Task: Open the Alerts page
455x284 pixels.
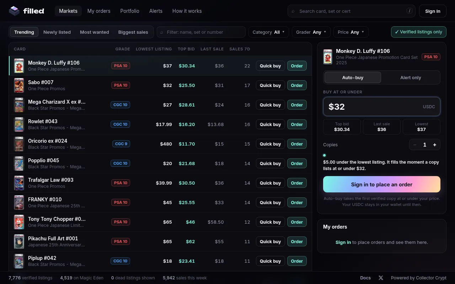Action: coord(156,11)
